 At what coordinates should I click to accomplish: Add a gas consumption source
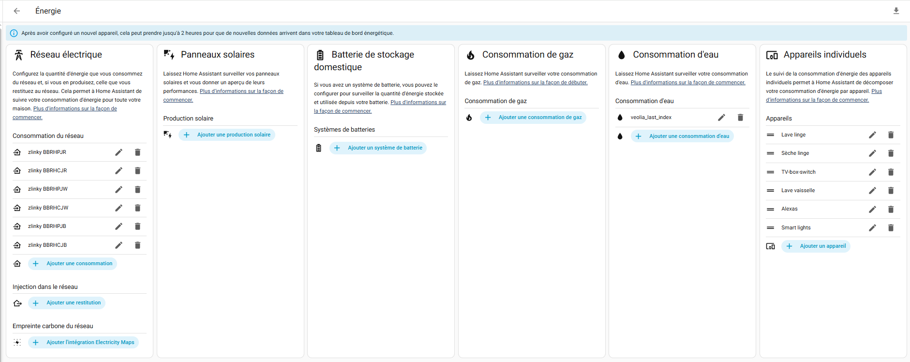[533, 118]
